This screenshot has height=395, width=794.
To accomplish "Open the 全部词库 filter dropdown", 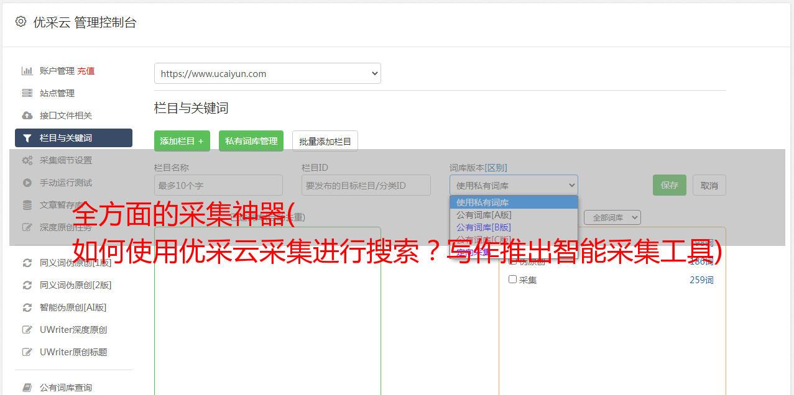I will (x=612, y=217).
